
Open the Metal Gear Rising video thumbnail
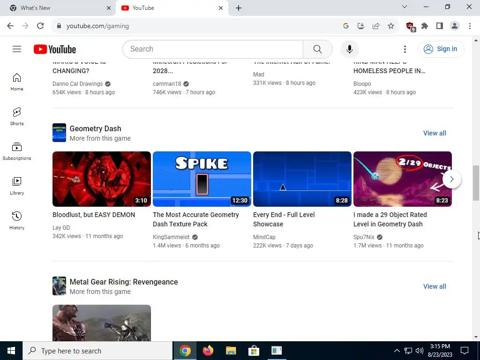pos(102,323)
